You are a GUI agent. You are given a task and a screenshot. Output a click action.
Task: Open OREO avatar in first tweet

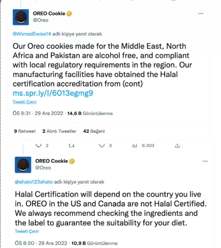pos(21,17)
